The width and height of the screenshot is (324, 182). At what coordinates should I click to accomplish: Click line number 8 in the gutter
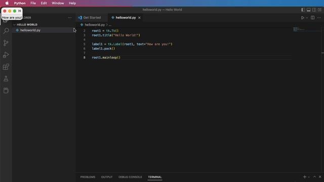(x=85, y=58)
